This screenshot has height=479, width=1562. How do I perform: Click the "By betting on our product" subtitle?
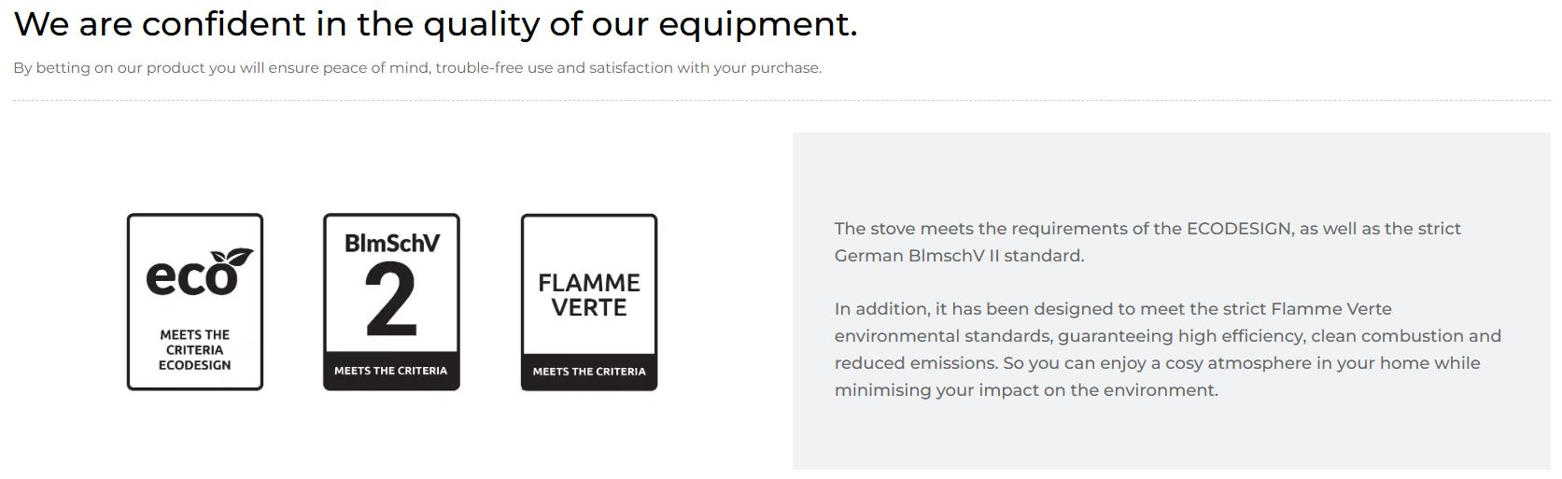(x=417, y=68)
